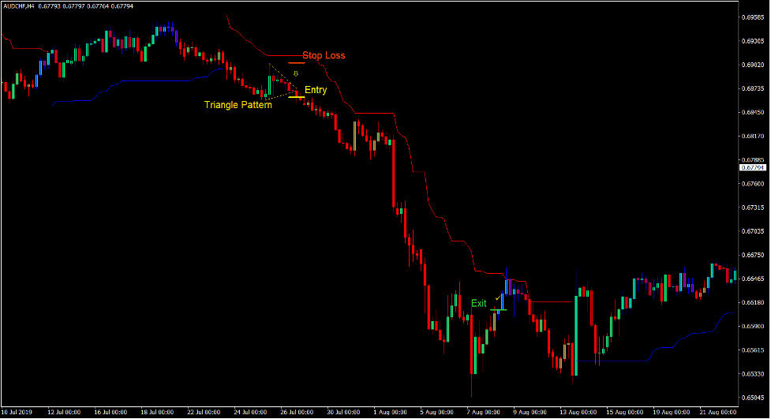Click the 22 Jul 00:00 time label
The image size is (771, 419).
(x=204, y=412)
